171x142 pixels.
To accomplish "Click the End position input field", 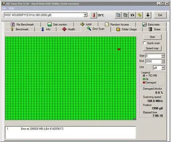I will (x=153, y=61).
